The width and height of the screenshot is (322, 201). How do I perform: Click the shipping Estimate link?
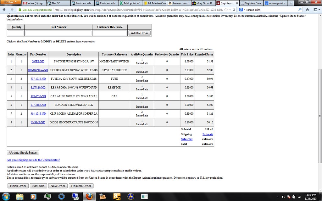[208, 134]
